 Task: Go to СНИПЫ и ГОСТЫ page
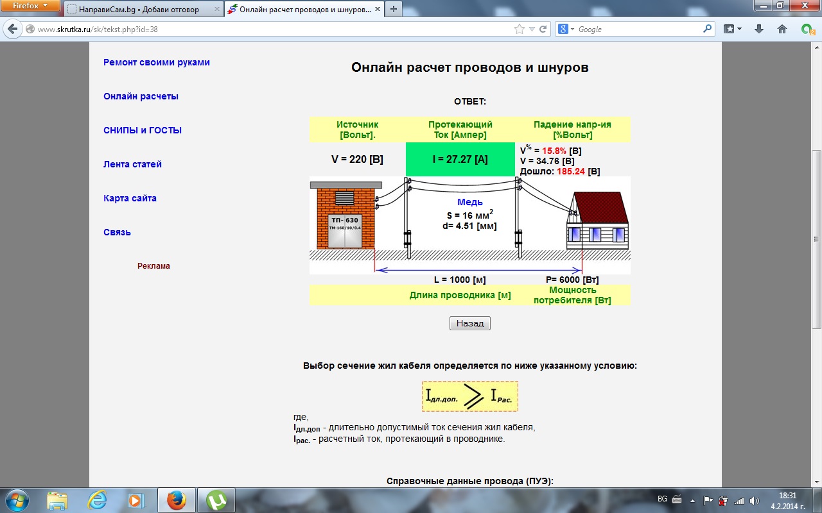coord(143,130)
